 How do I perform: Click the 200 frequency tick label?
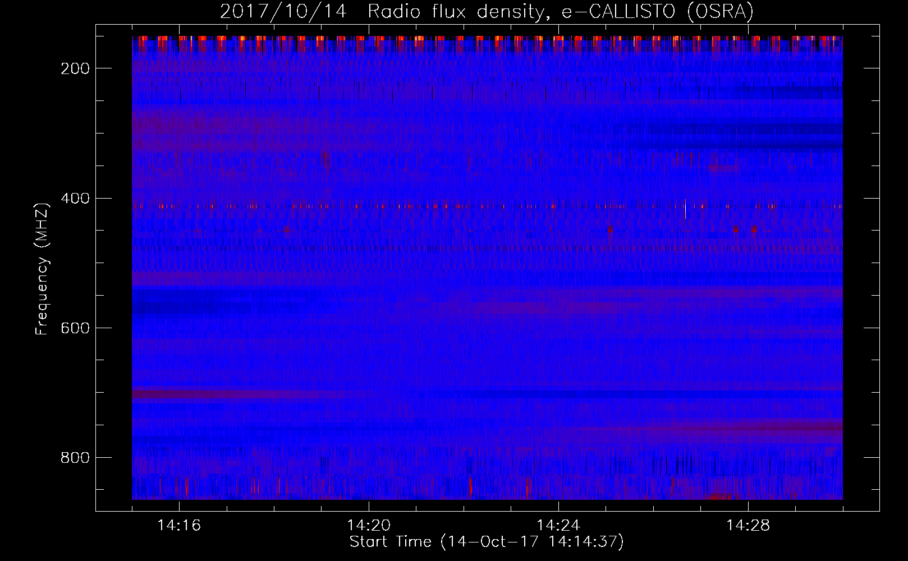(75, 68)
